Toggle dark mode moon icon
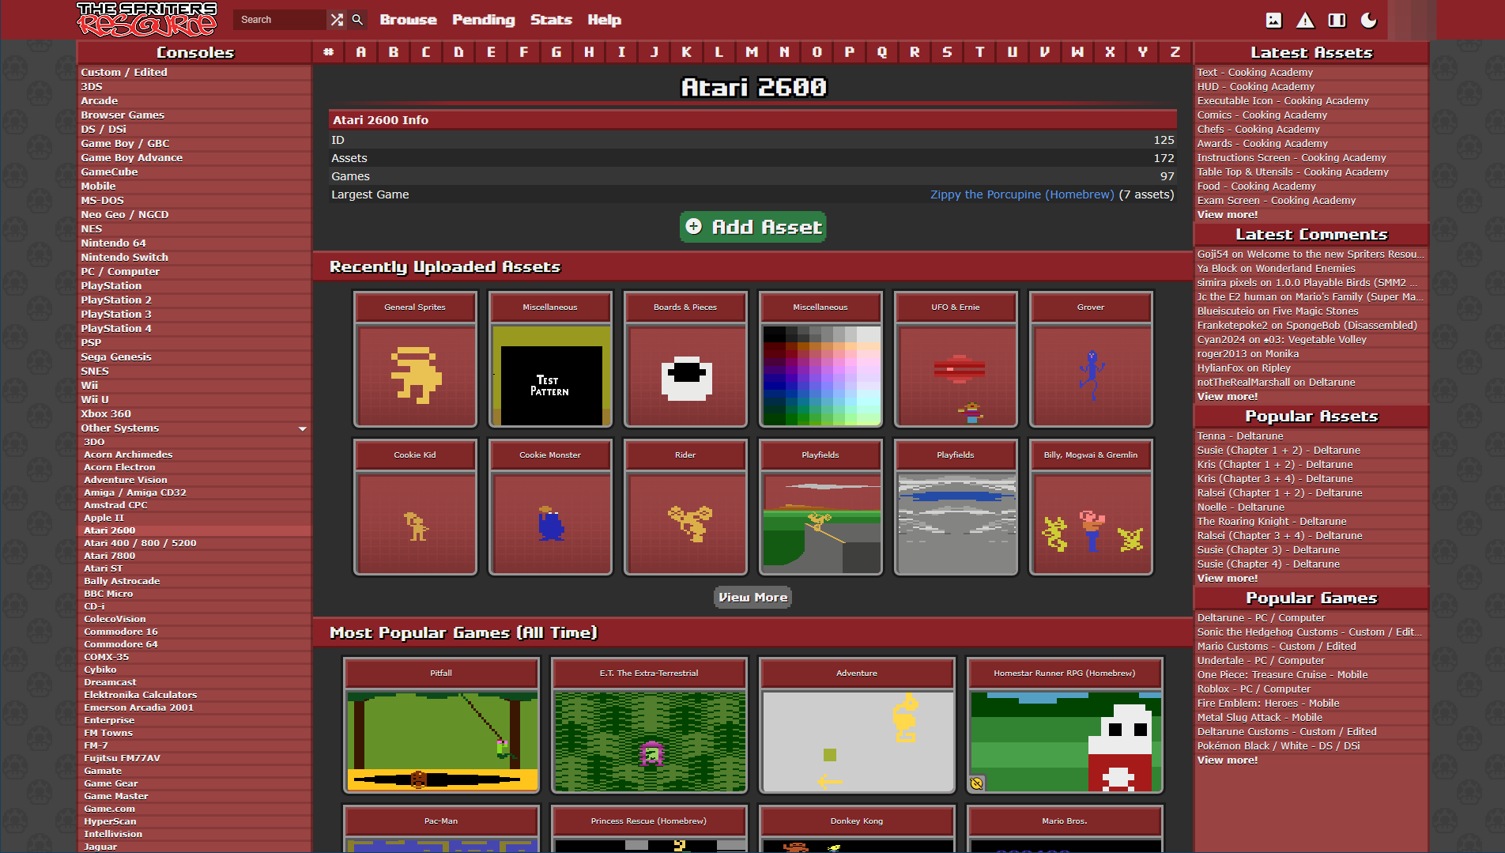The image size is (1505, 853). (1368, 21)
